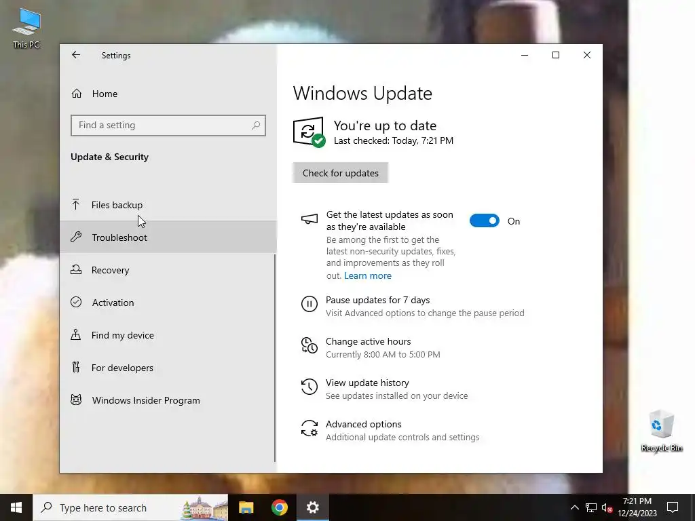Screen dimensions: 695x521
Task: Click the megaphone icon beside latest updates
Action: (x=309, y=219)
